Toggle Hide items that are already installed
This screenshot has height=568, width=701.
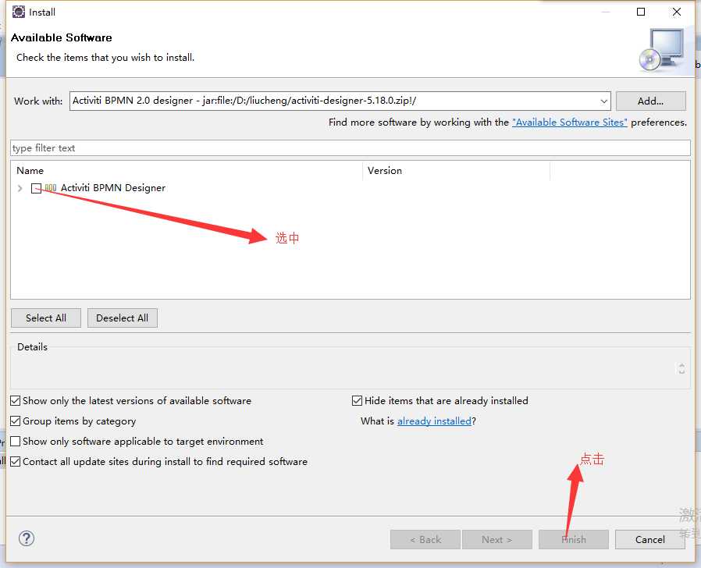tap(357, 400)
